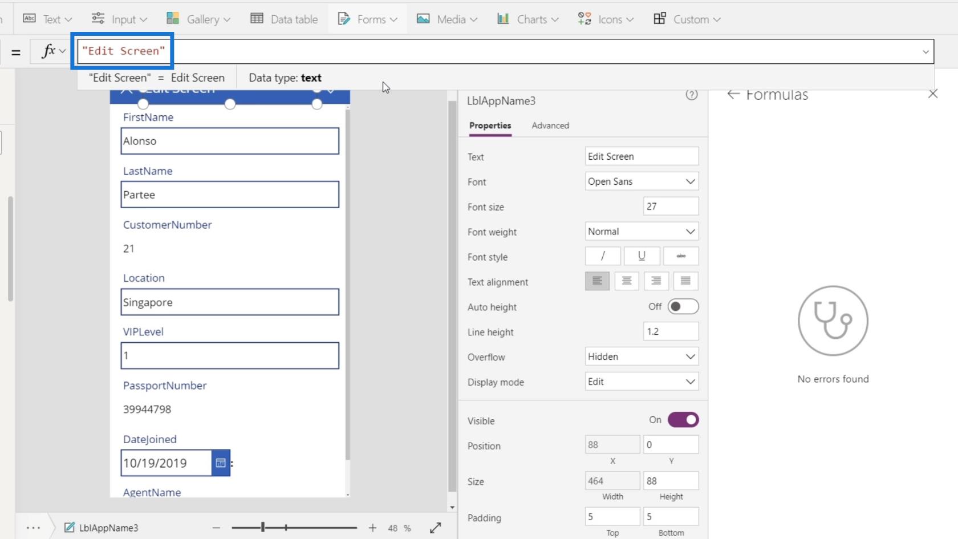Click the Position Y field
Viewport: 958px width, 539px height.
671,445
